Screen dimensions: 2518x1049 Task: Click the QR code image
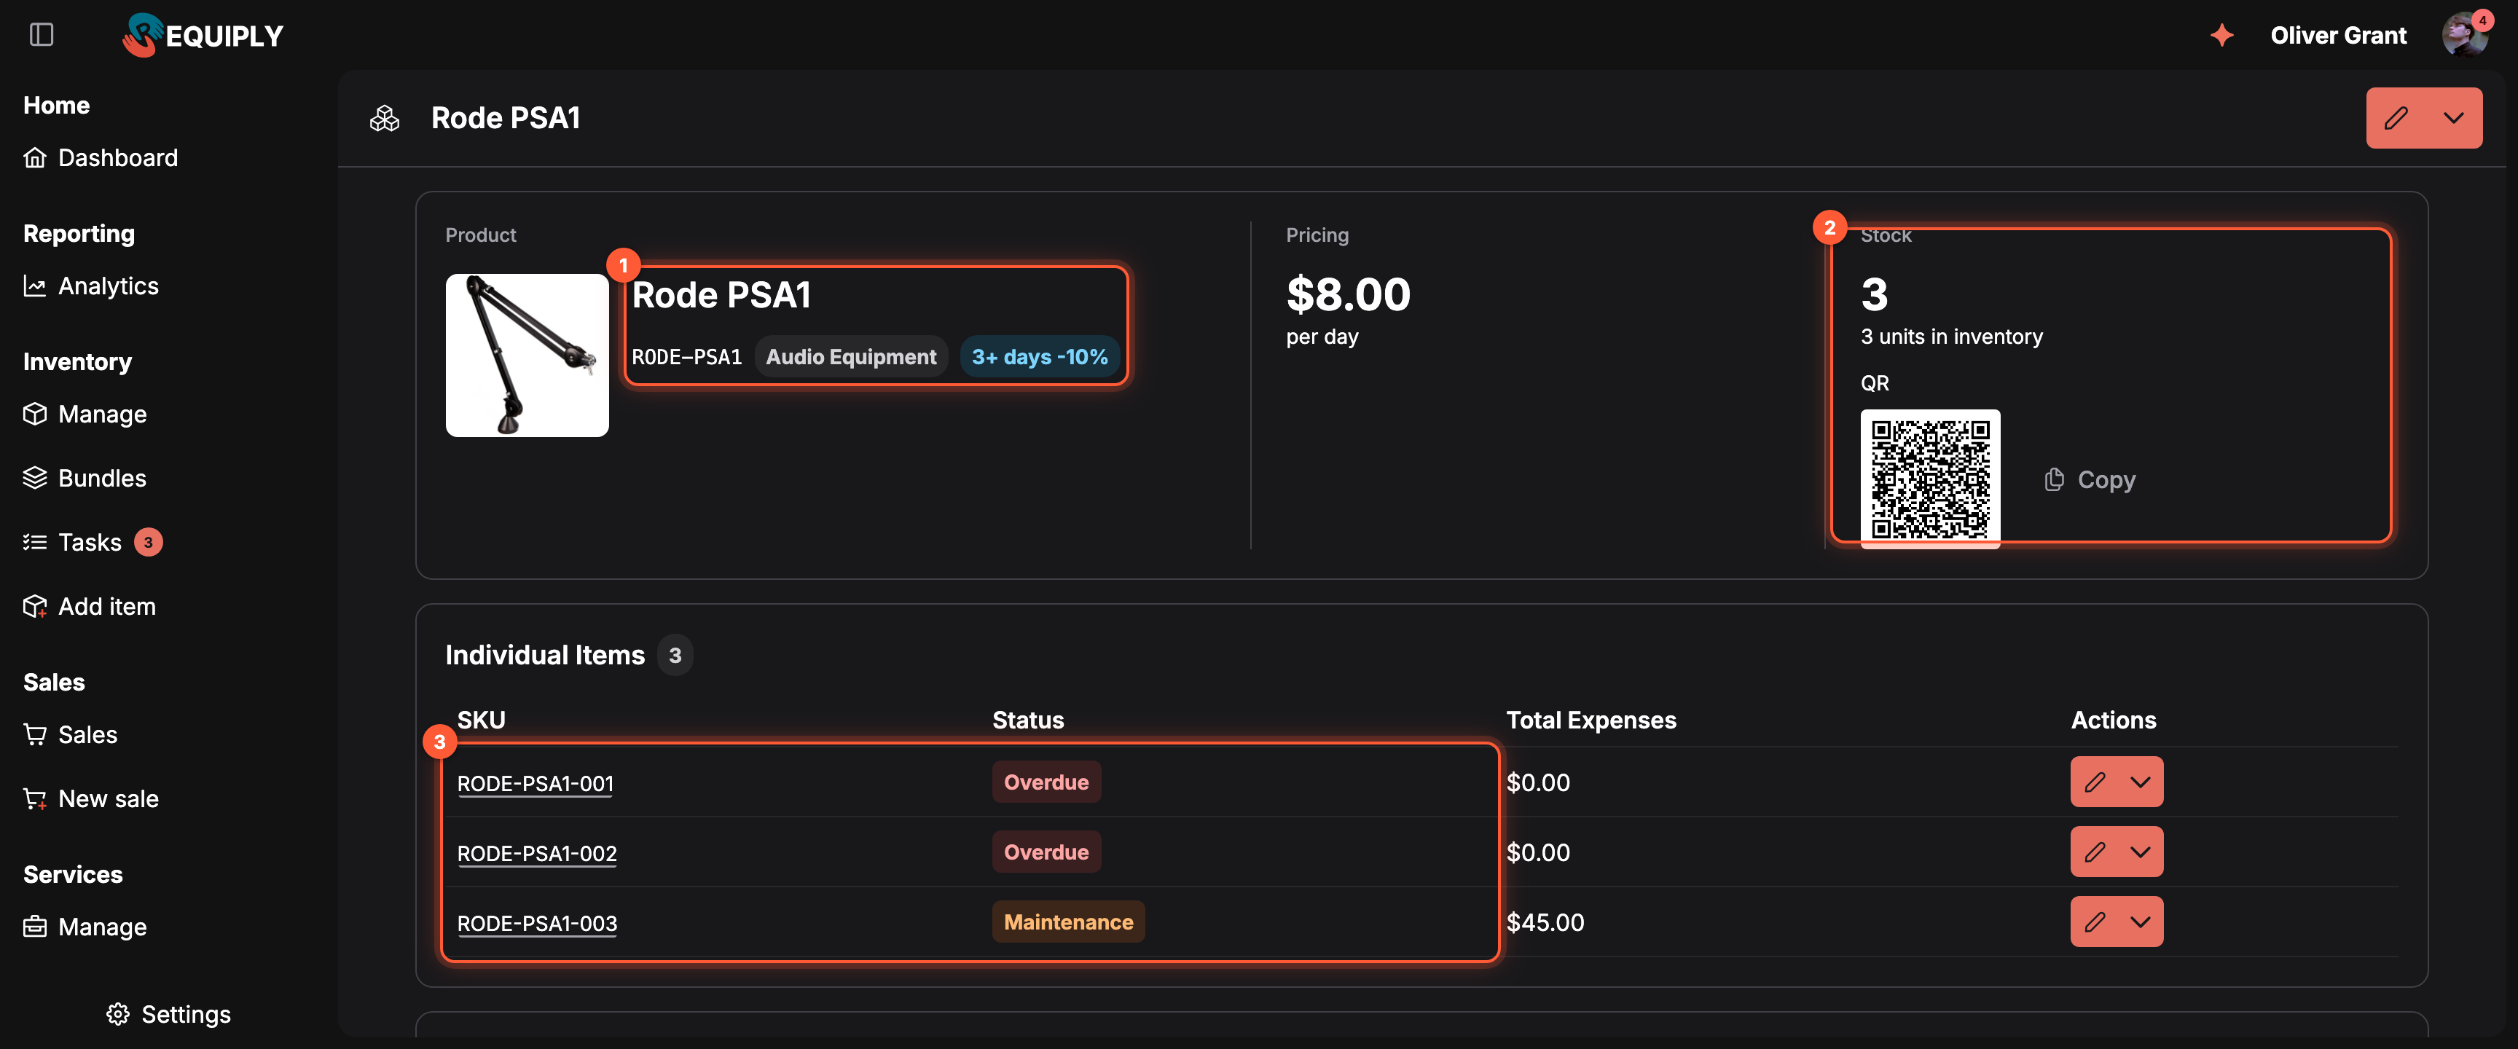tap(1931, 479)
